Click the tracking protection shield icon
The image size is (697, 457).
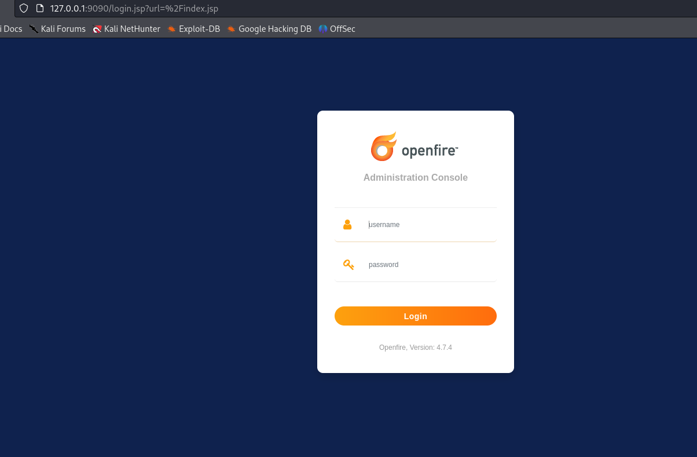point(24,9)
